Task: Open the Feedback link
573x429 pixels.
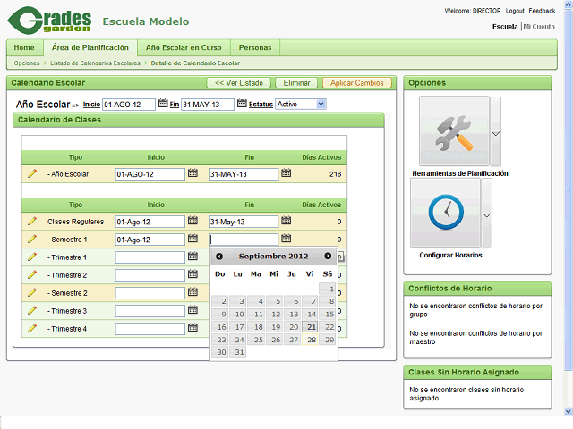Action: tap(542, 11)
